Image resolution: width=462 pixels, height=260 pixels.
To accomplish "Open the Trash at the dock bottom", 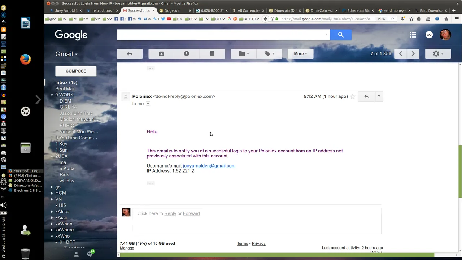I will point(25,254).
